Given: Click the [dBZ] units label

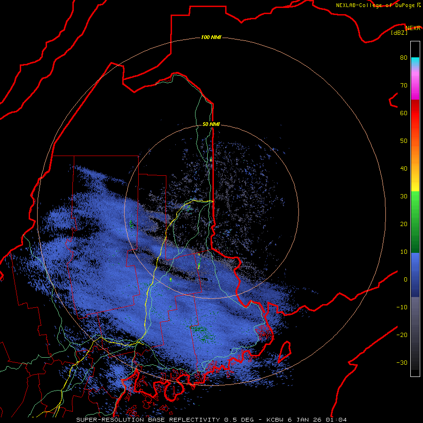Looking at the screenshot, I should tap(399, 33).
